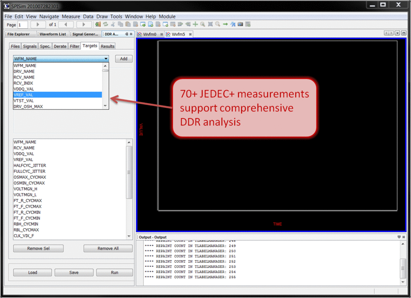Switch to the Results tab
The image size is (411, 298).
coord(108,46)
